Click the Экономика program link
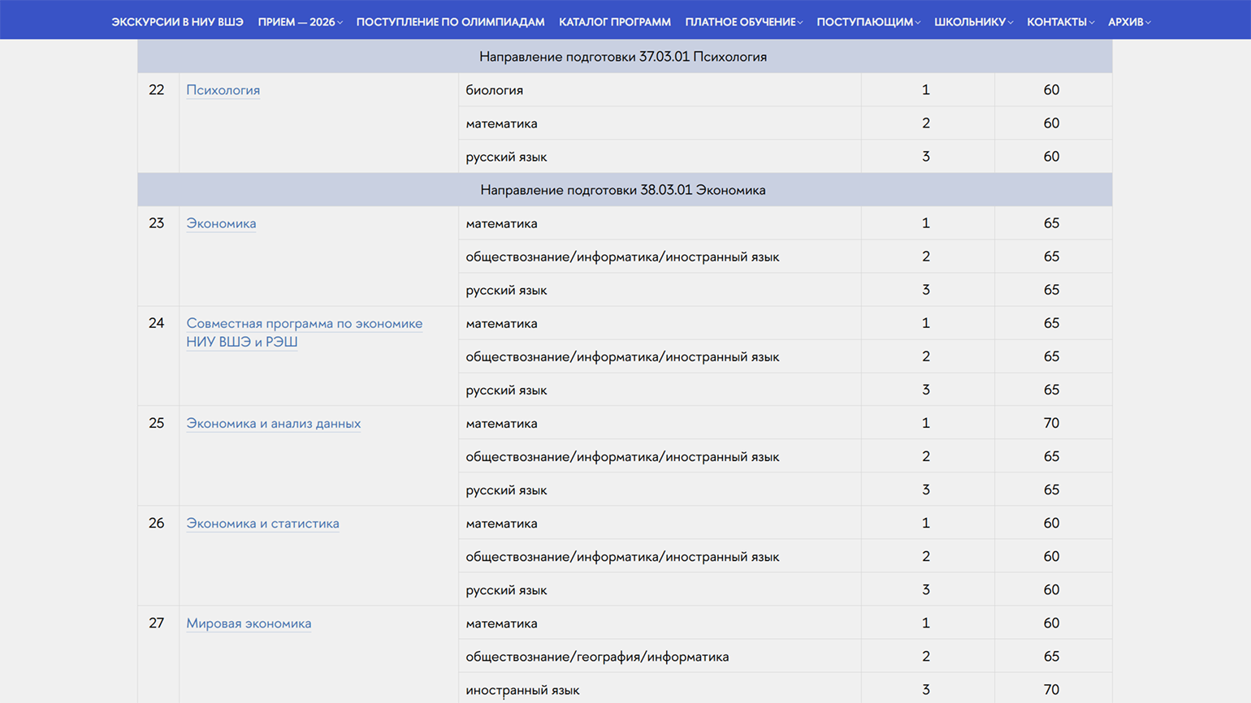The width and height of the screenshot is (1251, 703). tap(221, 223)
